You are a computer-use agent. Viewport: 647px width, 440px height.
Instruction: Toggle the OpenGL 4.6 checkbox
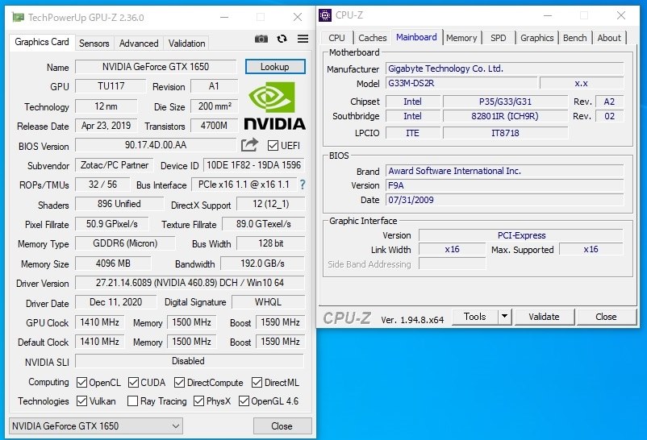(244, 401)
